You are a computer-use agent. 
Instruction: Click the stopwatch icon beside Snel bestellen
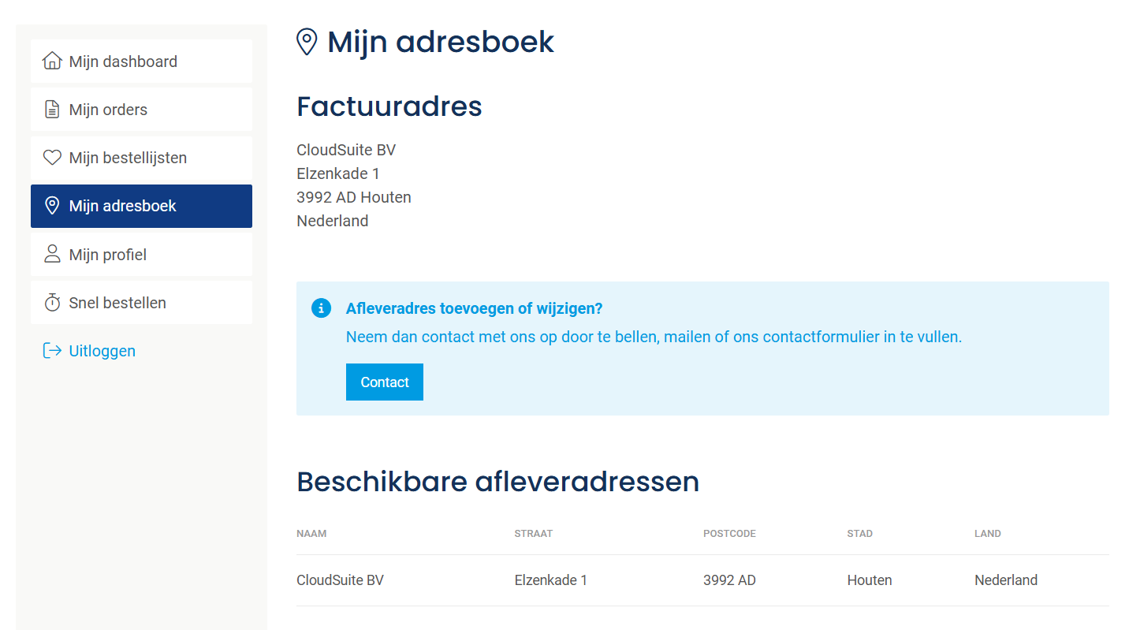click(52, 303)
